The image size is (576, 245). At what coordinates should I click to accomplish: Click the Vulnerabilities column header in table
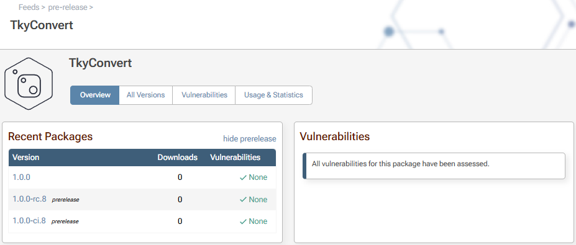click(x=235, y=158)
